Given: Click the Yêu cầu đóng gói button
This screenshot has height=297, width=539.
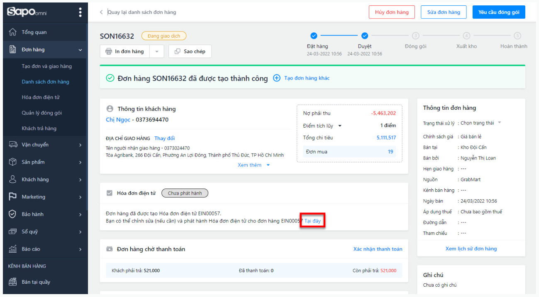Looking at the screenshot, I should pyautogui.click(x=499, y=12).
